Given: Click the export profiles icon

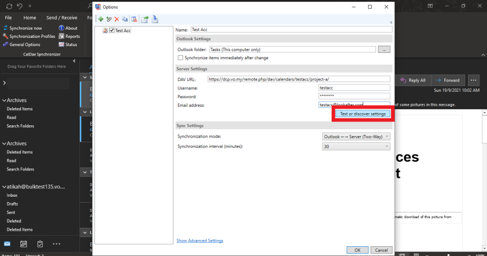Looking at the screenshot, I should tap(145, 19).
